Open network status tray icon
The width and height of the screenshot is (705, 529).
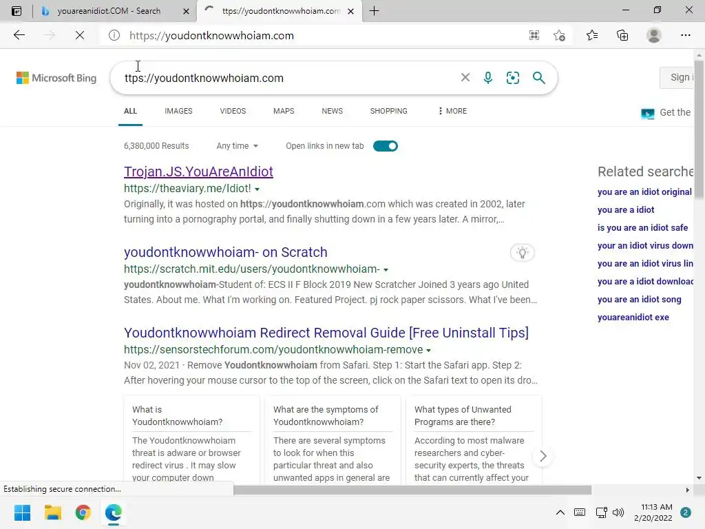click(601, 512)
